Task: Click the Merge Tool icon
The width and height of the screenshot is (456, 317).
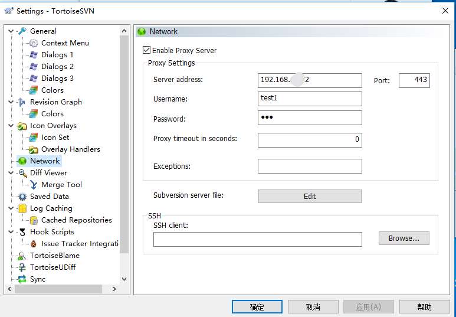Action: click(34, 185)
